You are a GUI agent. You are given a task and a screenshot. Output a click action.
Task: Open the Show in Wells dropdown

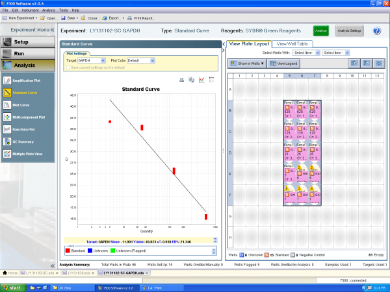pos(247,64)
